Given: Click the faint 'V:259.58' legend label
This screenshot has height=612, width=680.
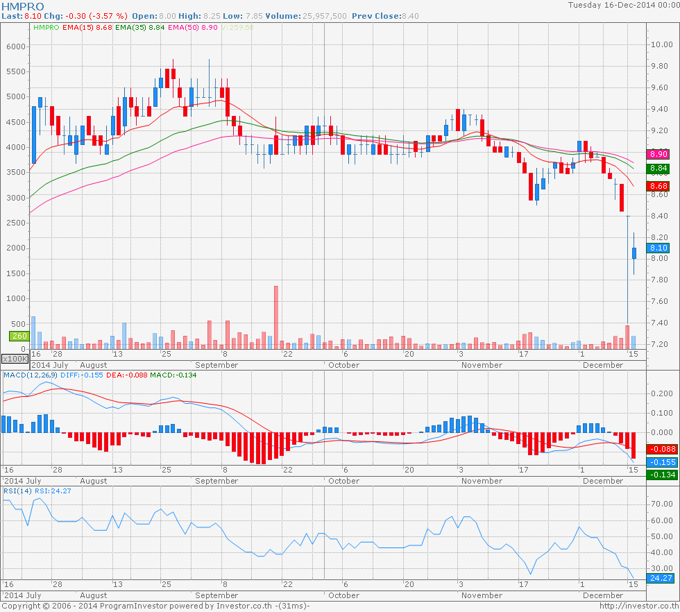Looking at the screenshot, I should [237, 27].
